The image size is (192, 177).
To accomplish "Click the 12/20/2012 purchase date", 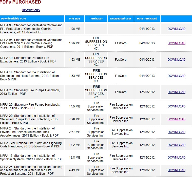I will 147,92.
